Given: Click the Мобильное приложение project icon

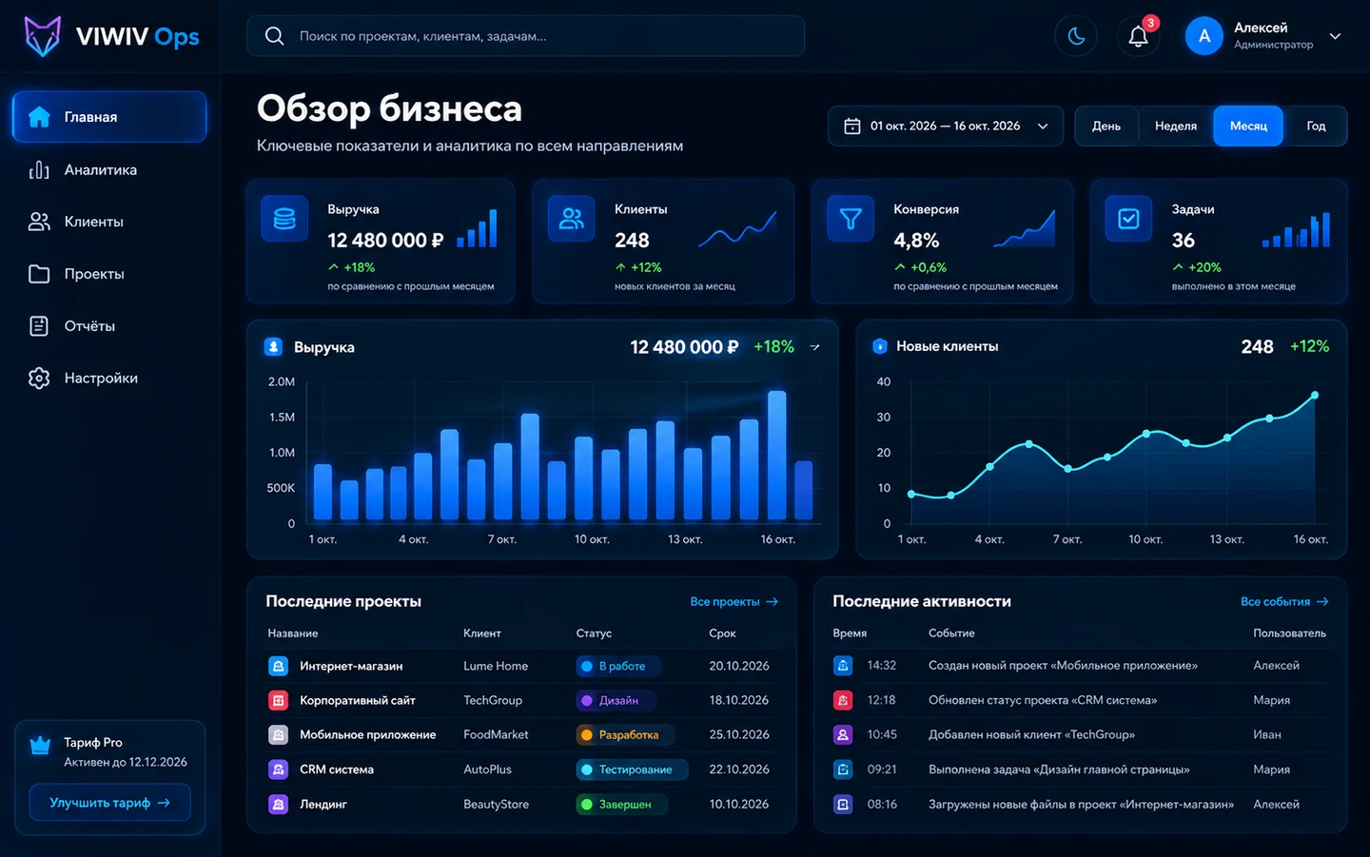Looking at the screenshot, I should [278, 734].
